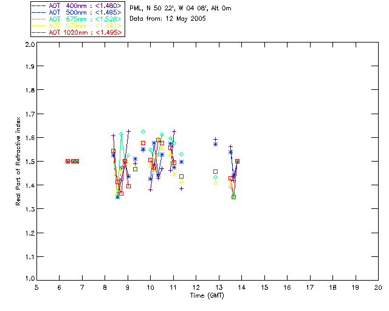Viewport: 389px width, 311px height.
Task: Select the AOT 870nm legend entry
Action: [77, 26]
